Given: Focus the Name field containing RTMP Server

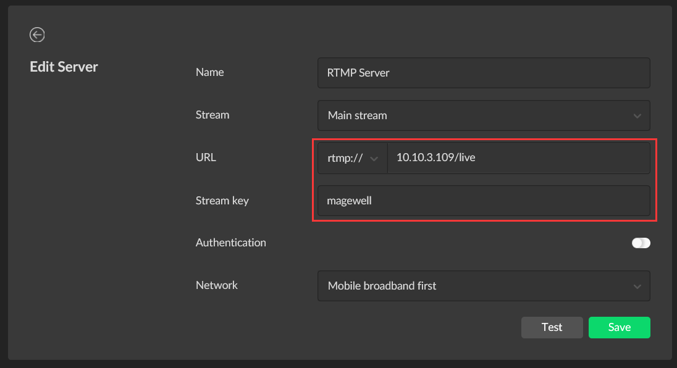Looking at the screenshot, I should 484,73.
